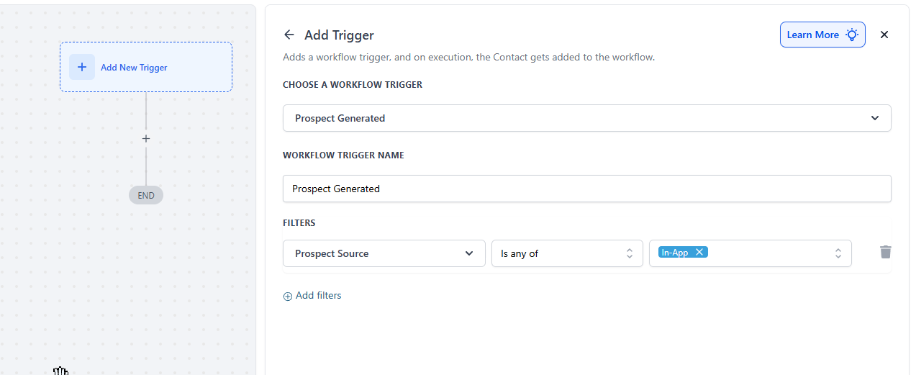Remove the In-App tag with its X
This screenshot has width=916, height=375.
coord(699,252)
